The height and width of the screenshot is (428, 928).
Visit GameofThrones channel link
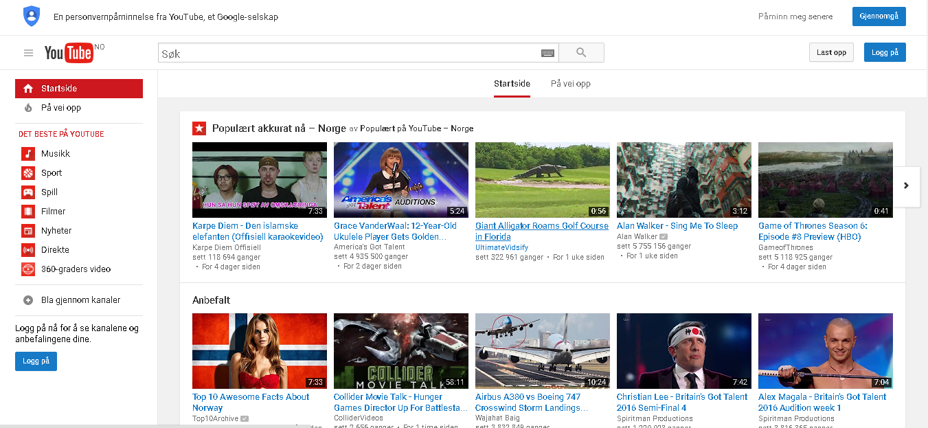(x=786, y=247)
